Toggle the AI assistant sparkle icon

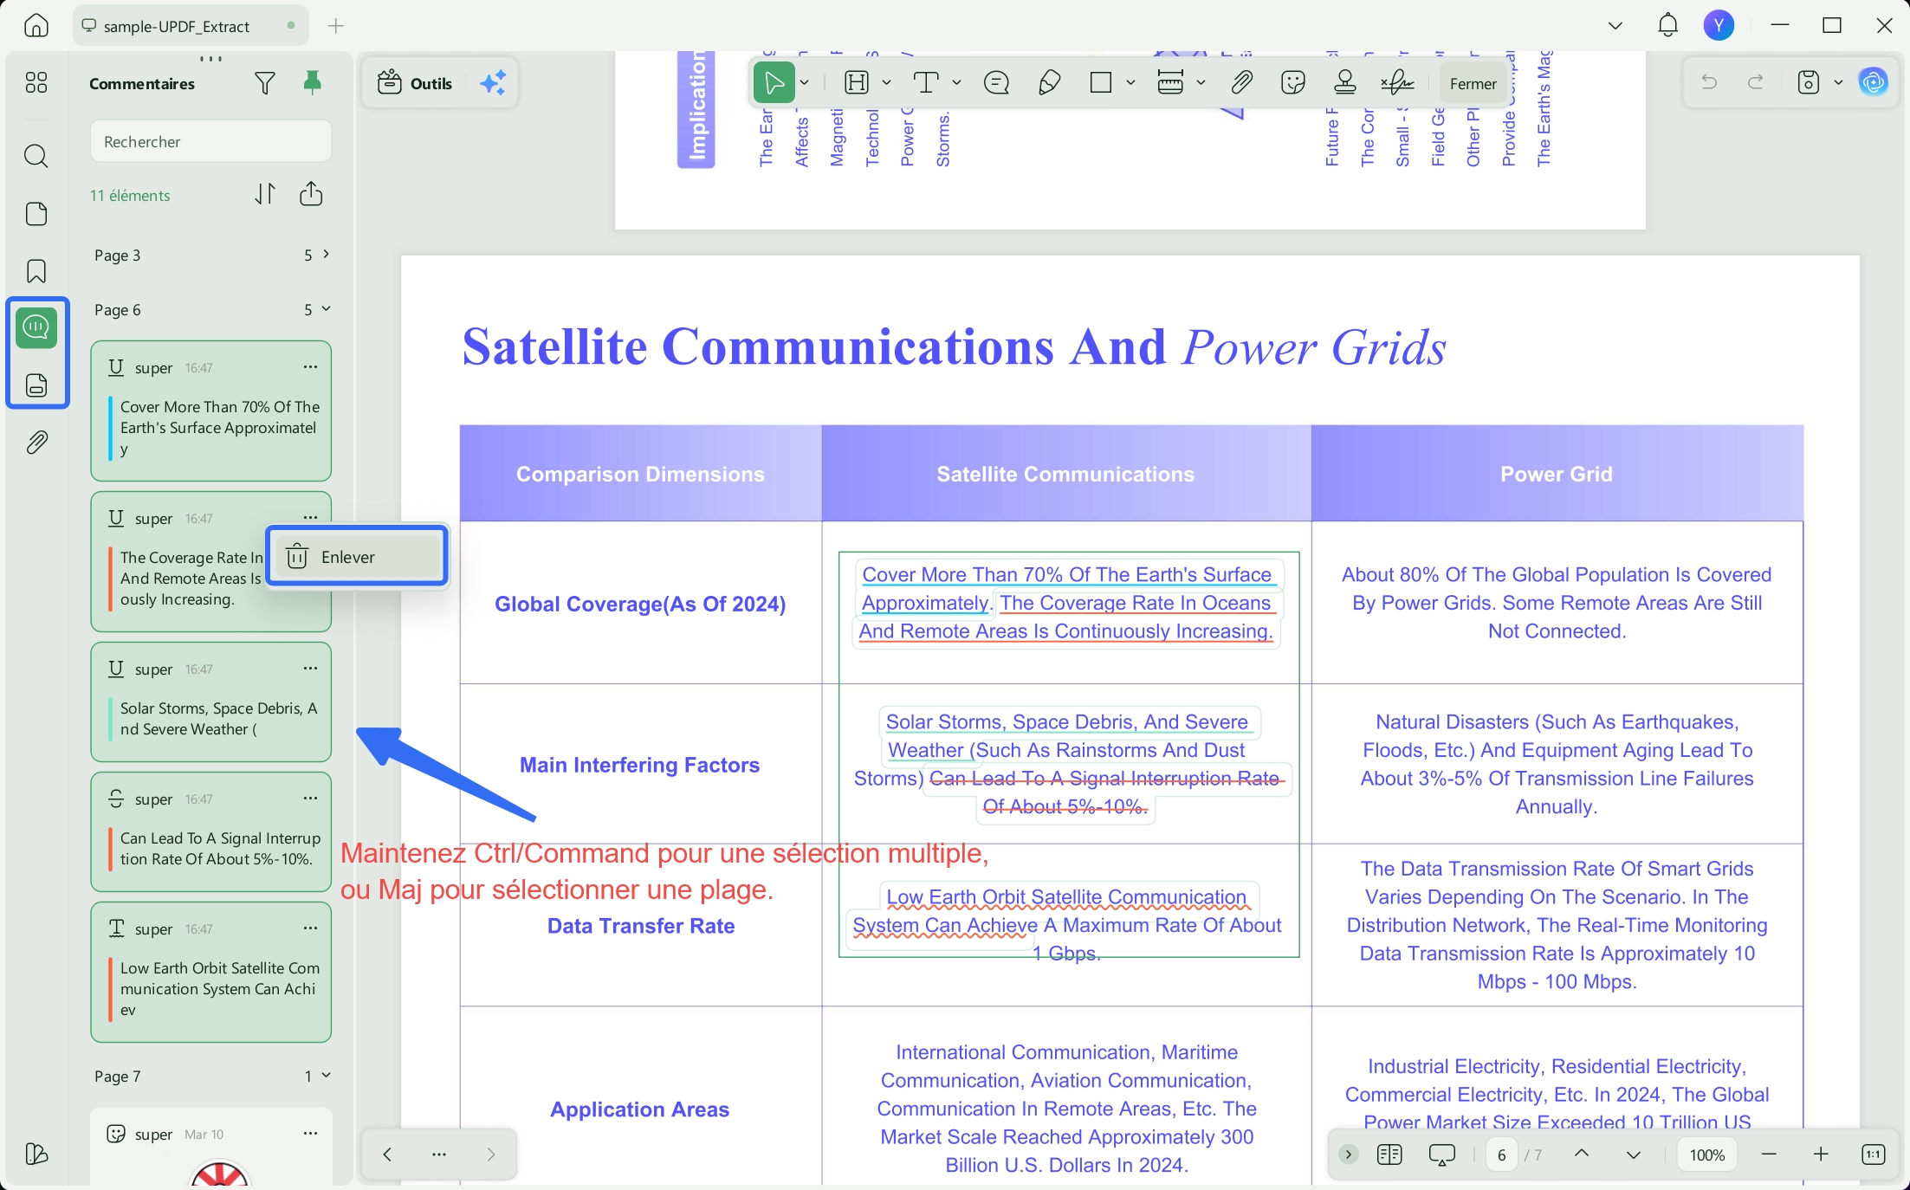(493, 83)
